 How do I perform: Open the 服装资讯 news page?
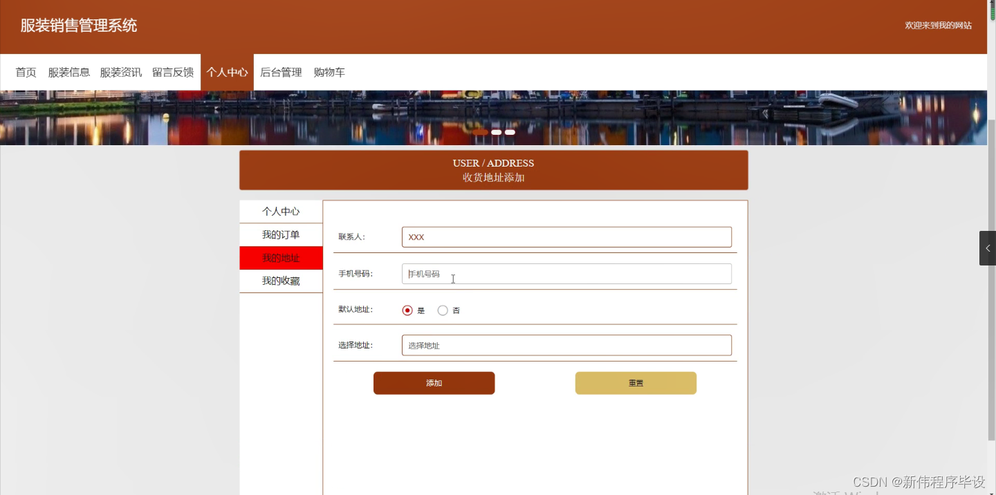point(121,72)
